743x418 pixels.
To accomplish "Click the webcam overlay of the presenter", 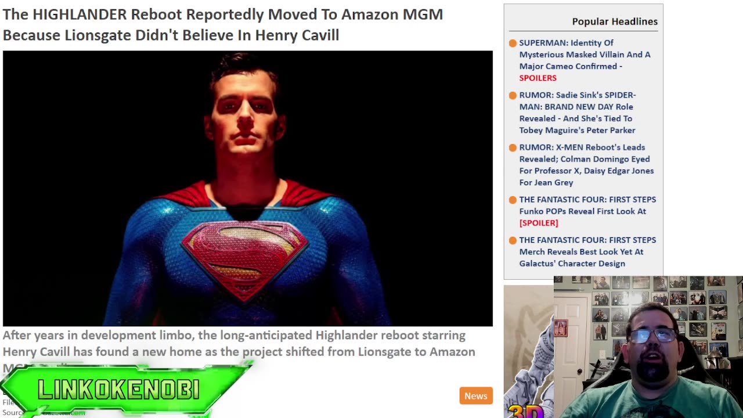I will click(x=648, y=347).
